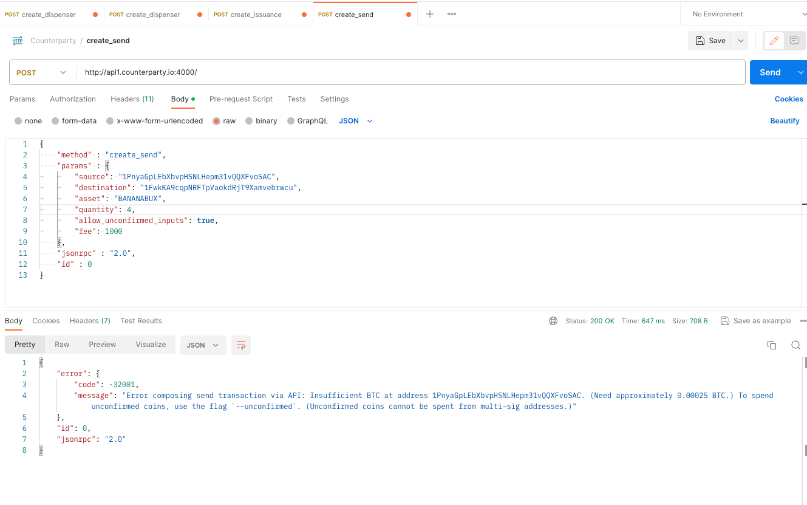This screenshot has height=505, width=807.
Task: Click the "quantity": 4 line in editor
Action: click(105, 210)
